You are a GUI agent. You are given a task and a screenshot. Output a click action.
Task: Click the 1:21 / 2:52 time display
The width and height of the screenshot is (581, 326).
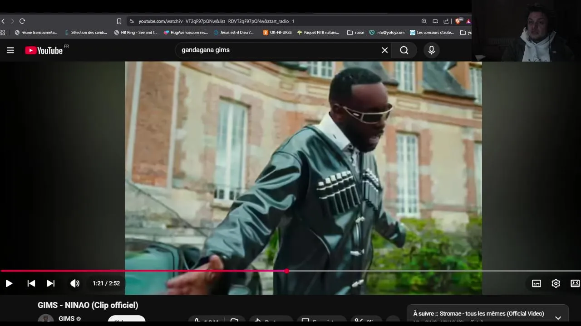106,283
